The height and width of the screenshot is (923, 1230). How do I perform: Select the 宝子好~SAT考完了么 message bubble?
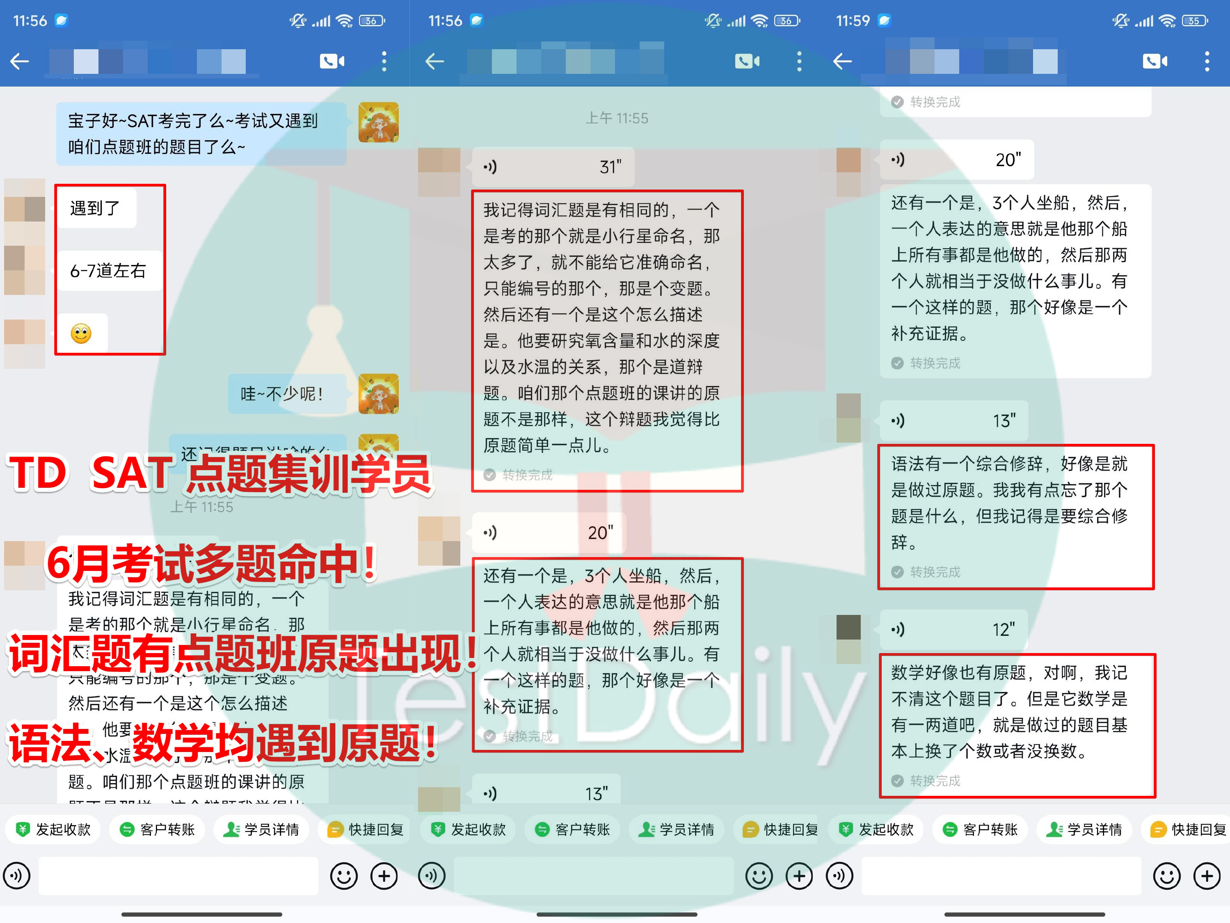click(201, 133)
